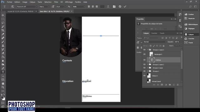Open the Fenêtre menu
This screenshot has width=200, height=112.
[78, 2]
